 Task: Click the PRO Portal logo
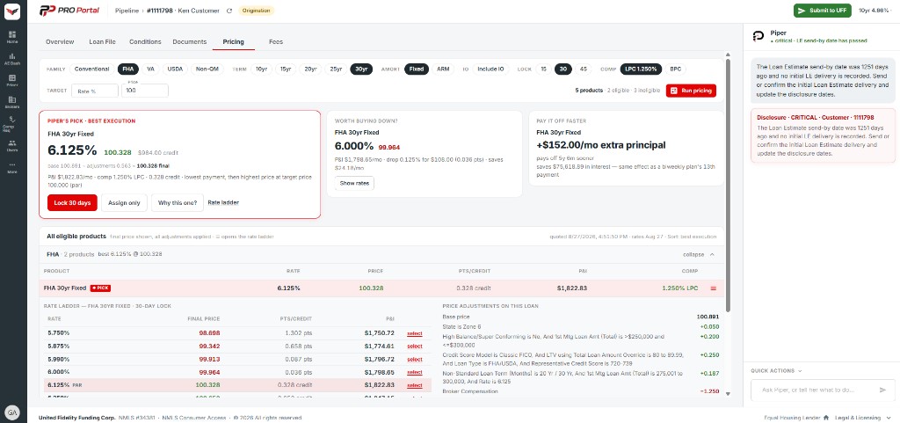[x=69, y=11]
